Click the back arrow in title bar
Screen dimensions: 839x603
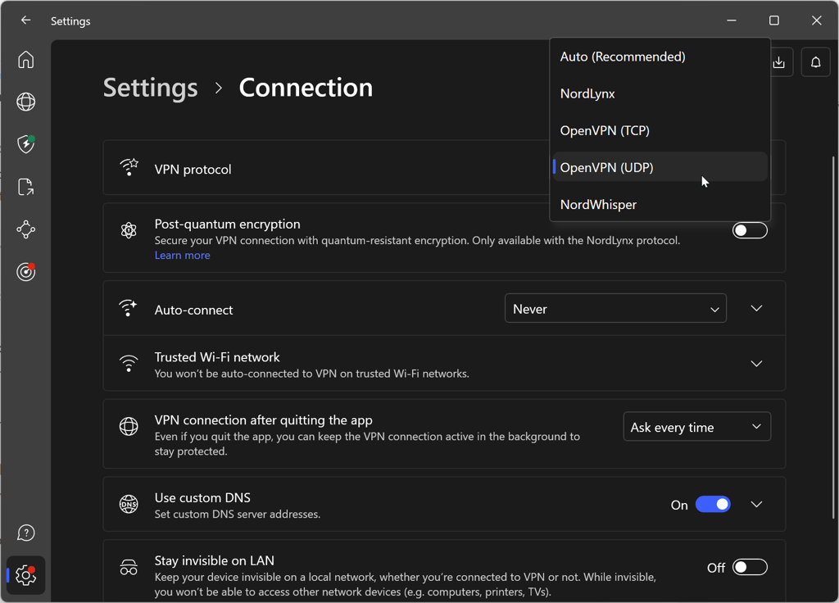[x=25, y=20]
